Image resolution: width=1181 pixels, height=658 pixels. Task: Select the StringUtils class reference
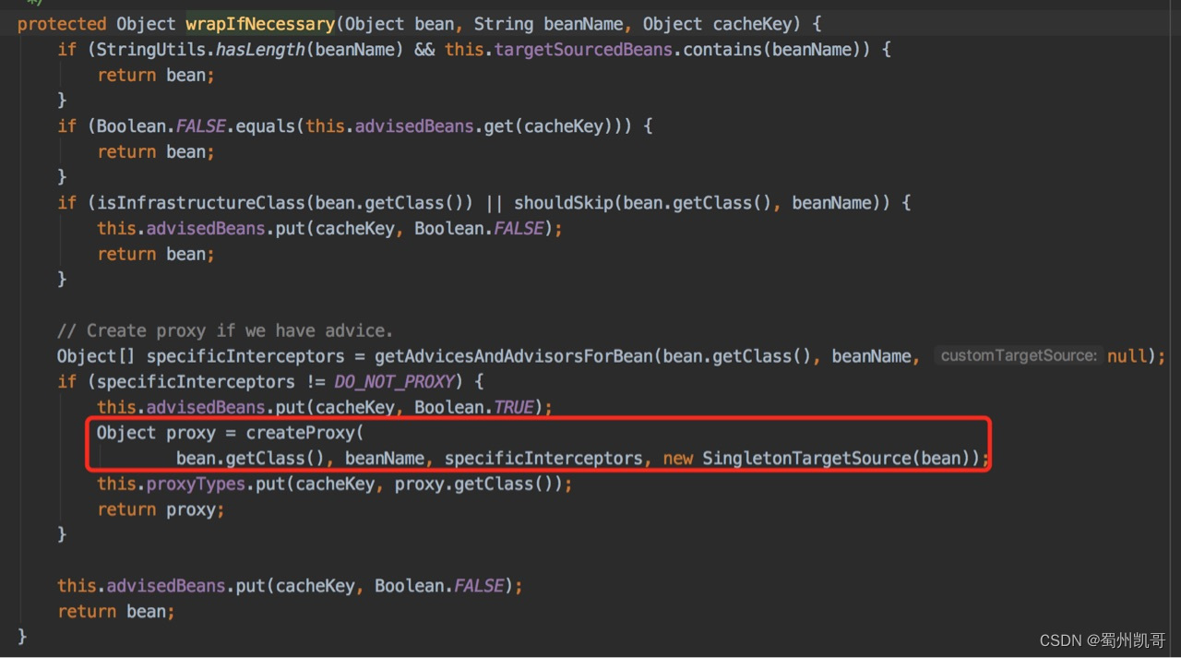point(151,49)
